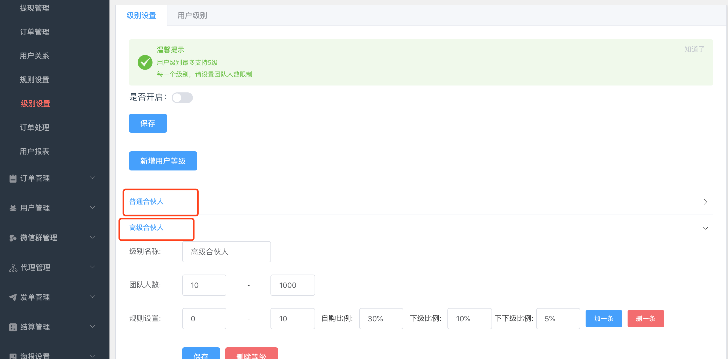Switch to the 用户级别 tab
Image resolution: width=728 pixels, height=359 pixels.
pos(192,16)
